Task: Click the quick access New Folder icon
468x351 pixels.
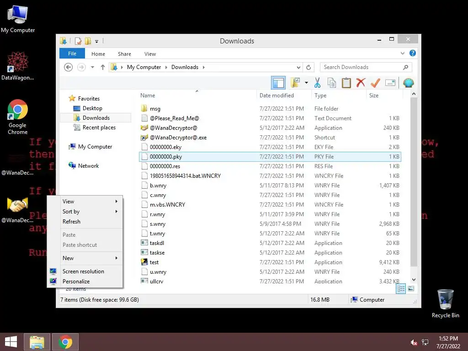Action: [x=88, y=41]
